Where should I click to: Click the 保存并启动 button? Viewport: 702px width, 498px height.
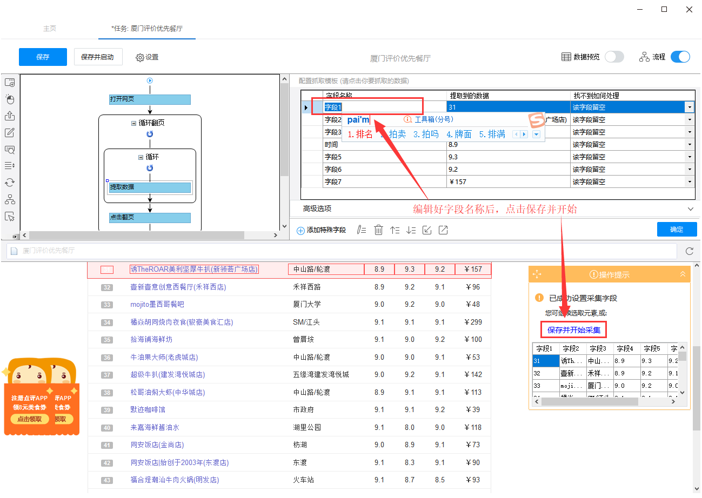point(98,57)
